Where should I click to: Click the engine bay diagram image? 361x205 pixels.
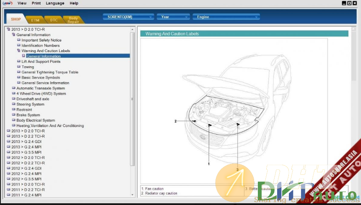pos(234,111)
